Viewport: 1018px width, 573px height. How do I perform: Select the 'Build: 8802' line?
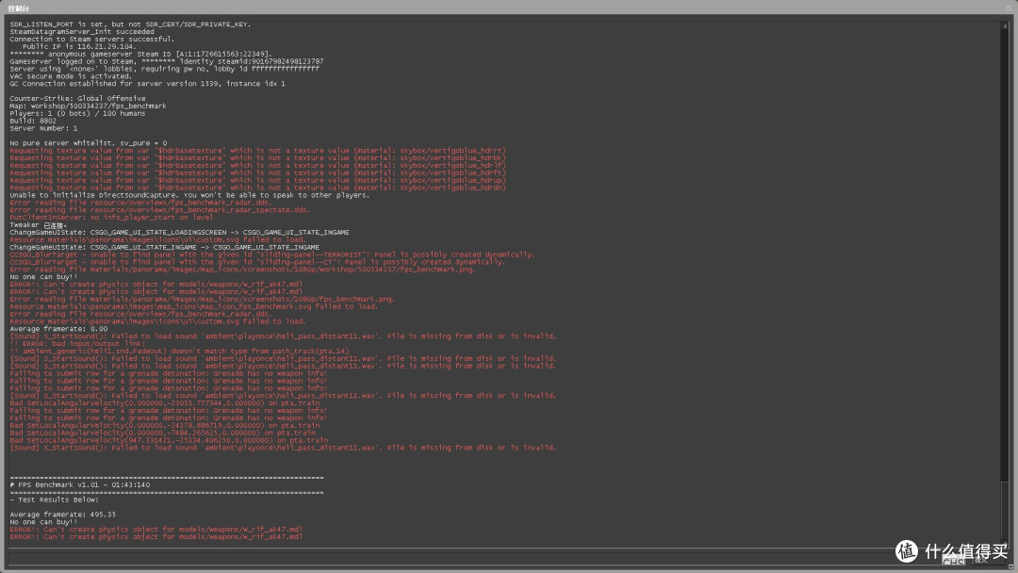pos(33,121)
